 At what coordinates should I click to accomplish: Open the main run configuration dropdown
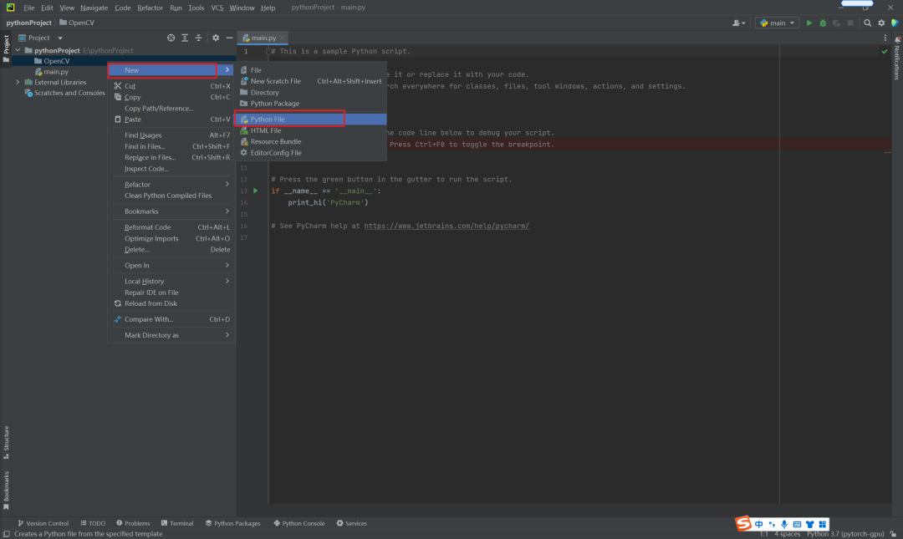pyautogui.click(x=777, y=23)
